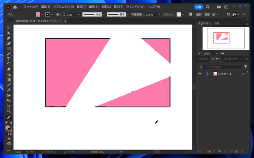
Task: Switch to the CC ライブラリ tab
Action: coord(230,59)
